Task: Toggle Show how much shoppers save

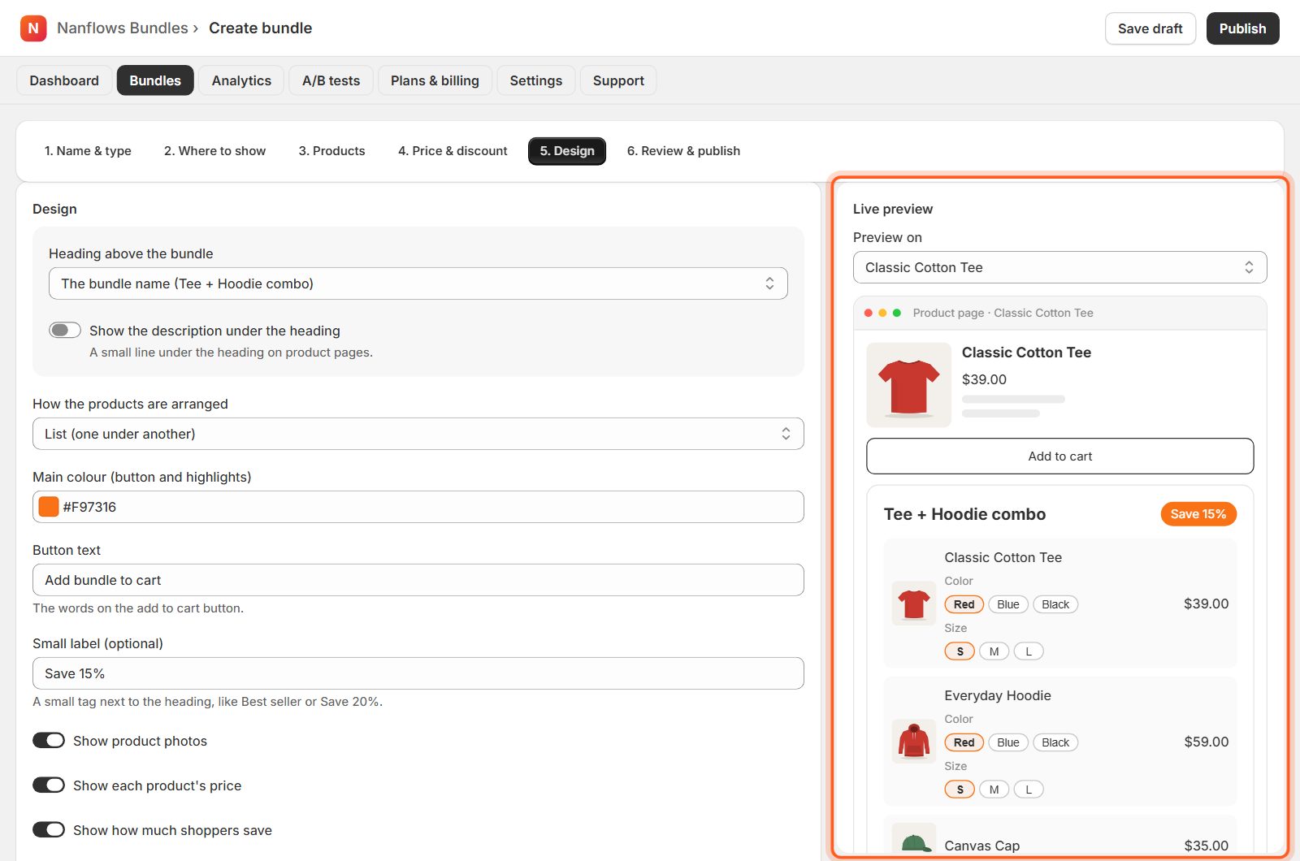Action: 49,829
